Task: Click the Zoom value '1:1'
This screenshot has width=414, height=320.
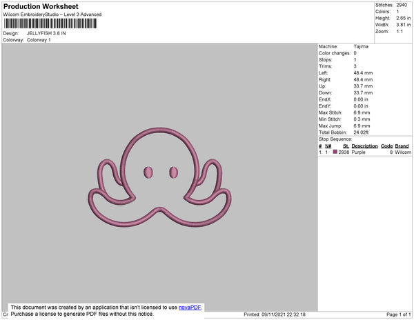Action: pos(400,32)
